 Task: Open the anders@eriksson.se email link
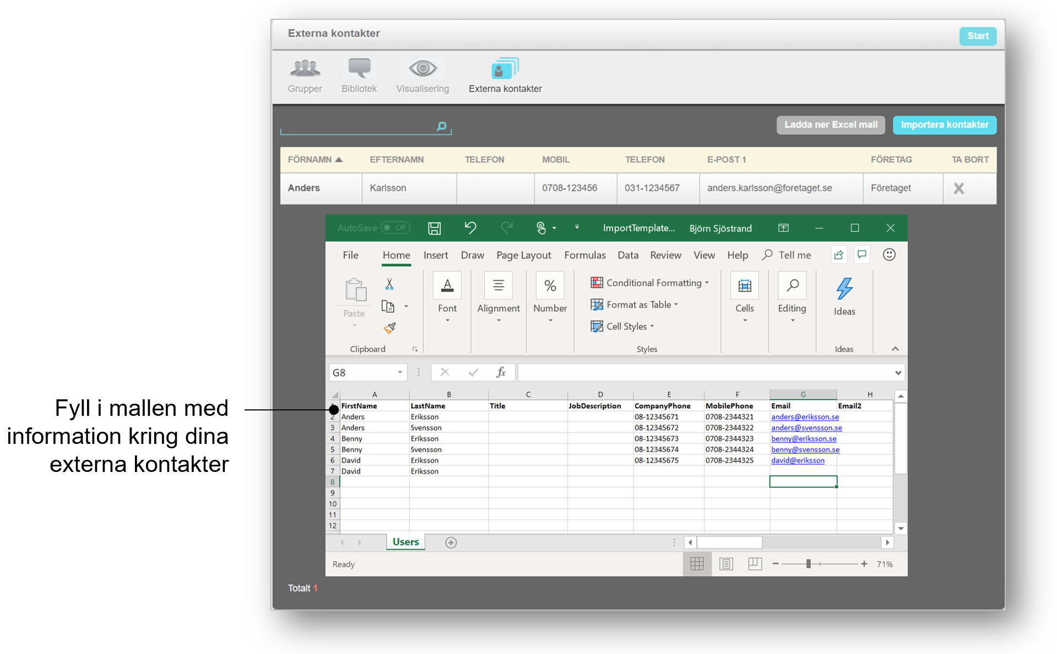click(x=805, y=417)
